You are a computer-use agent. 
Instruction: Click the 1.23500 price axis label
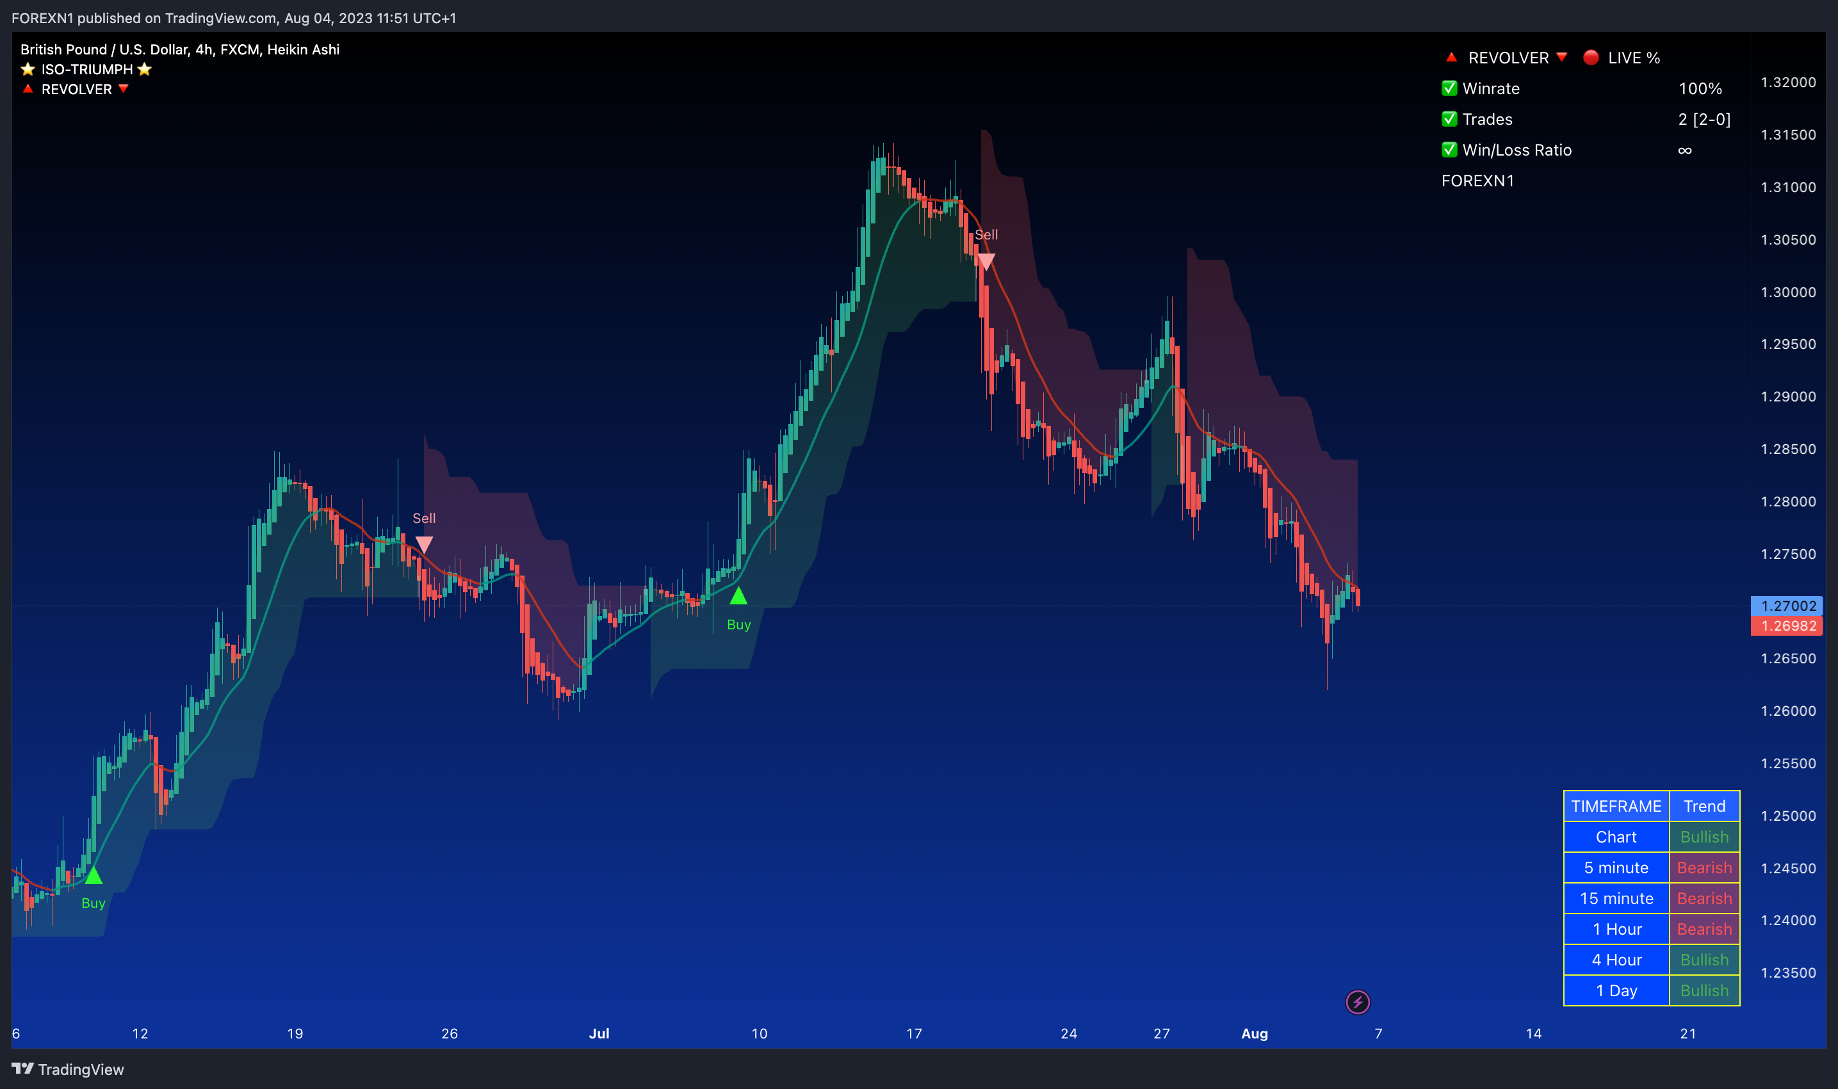point(1788,972)
